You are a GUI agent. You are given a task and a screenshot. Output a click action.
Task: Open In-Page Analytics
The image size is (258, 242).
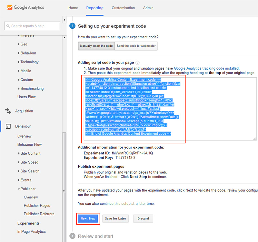(x=32, y=231)
